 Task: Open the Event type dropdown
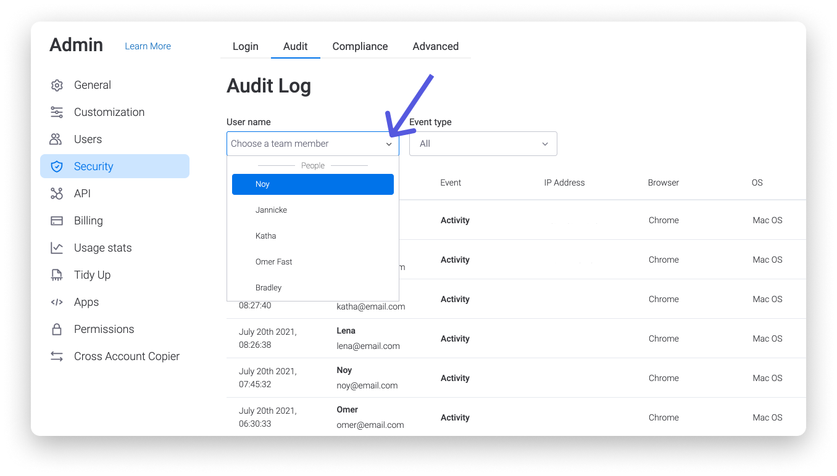(483, 144)
